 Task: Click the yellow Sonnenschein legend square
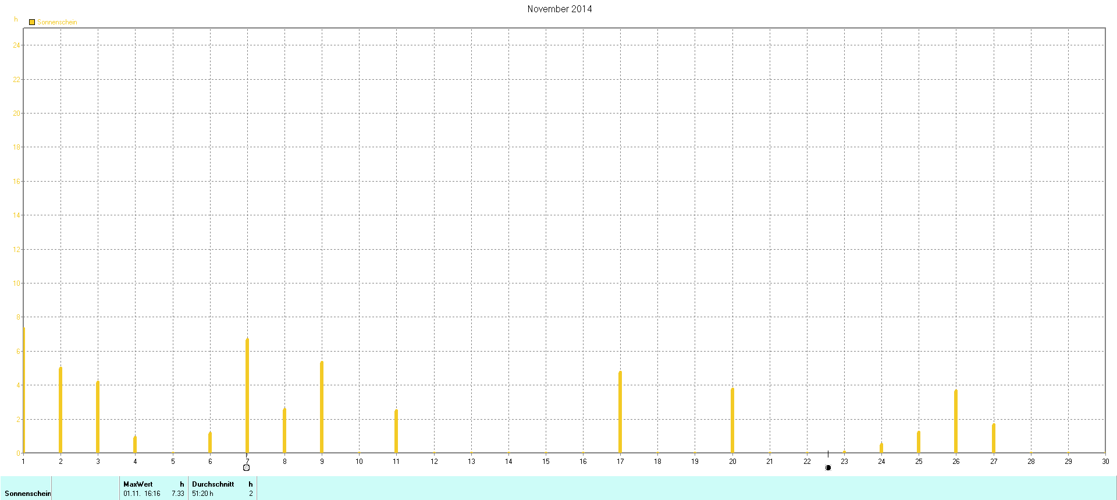[x=32, y=22]
